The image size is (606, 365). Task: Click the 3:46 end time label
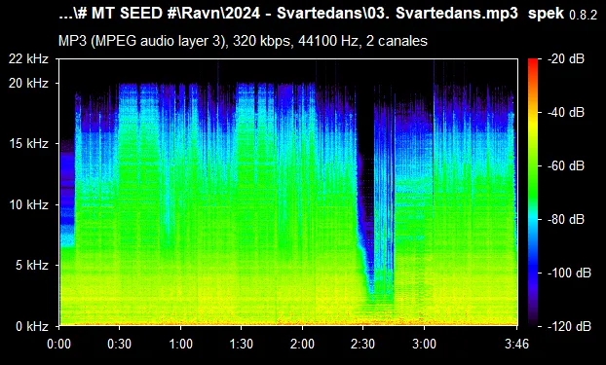516,344
